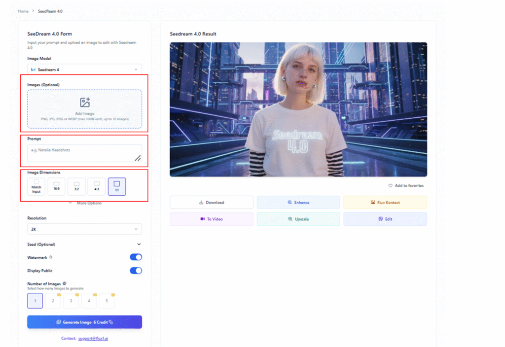Select 1:1 image dimension
The width and height of the screenshot is (505, 347).
(x=117, y=187)
